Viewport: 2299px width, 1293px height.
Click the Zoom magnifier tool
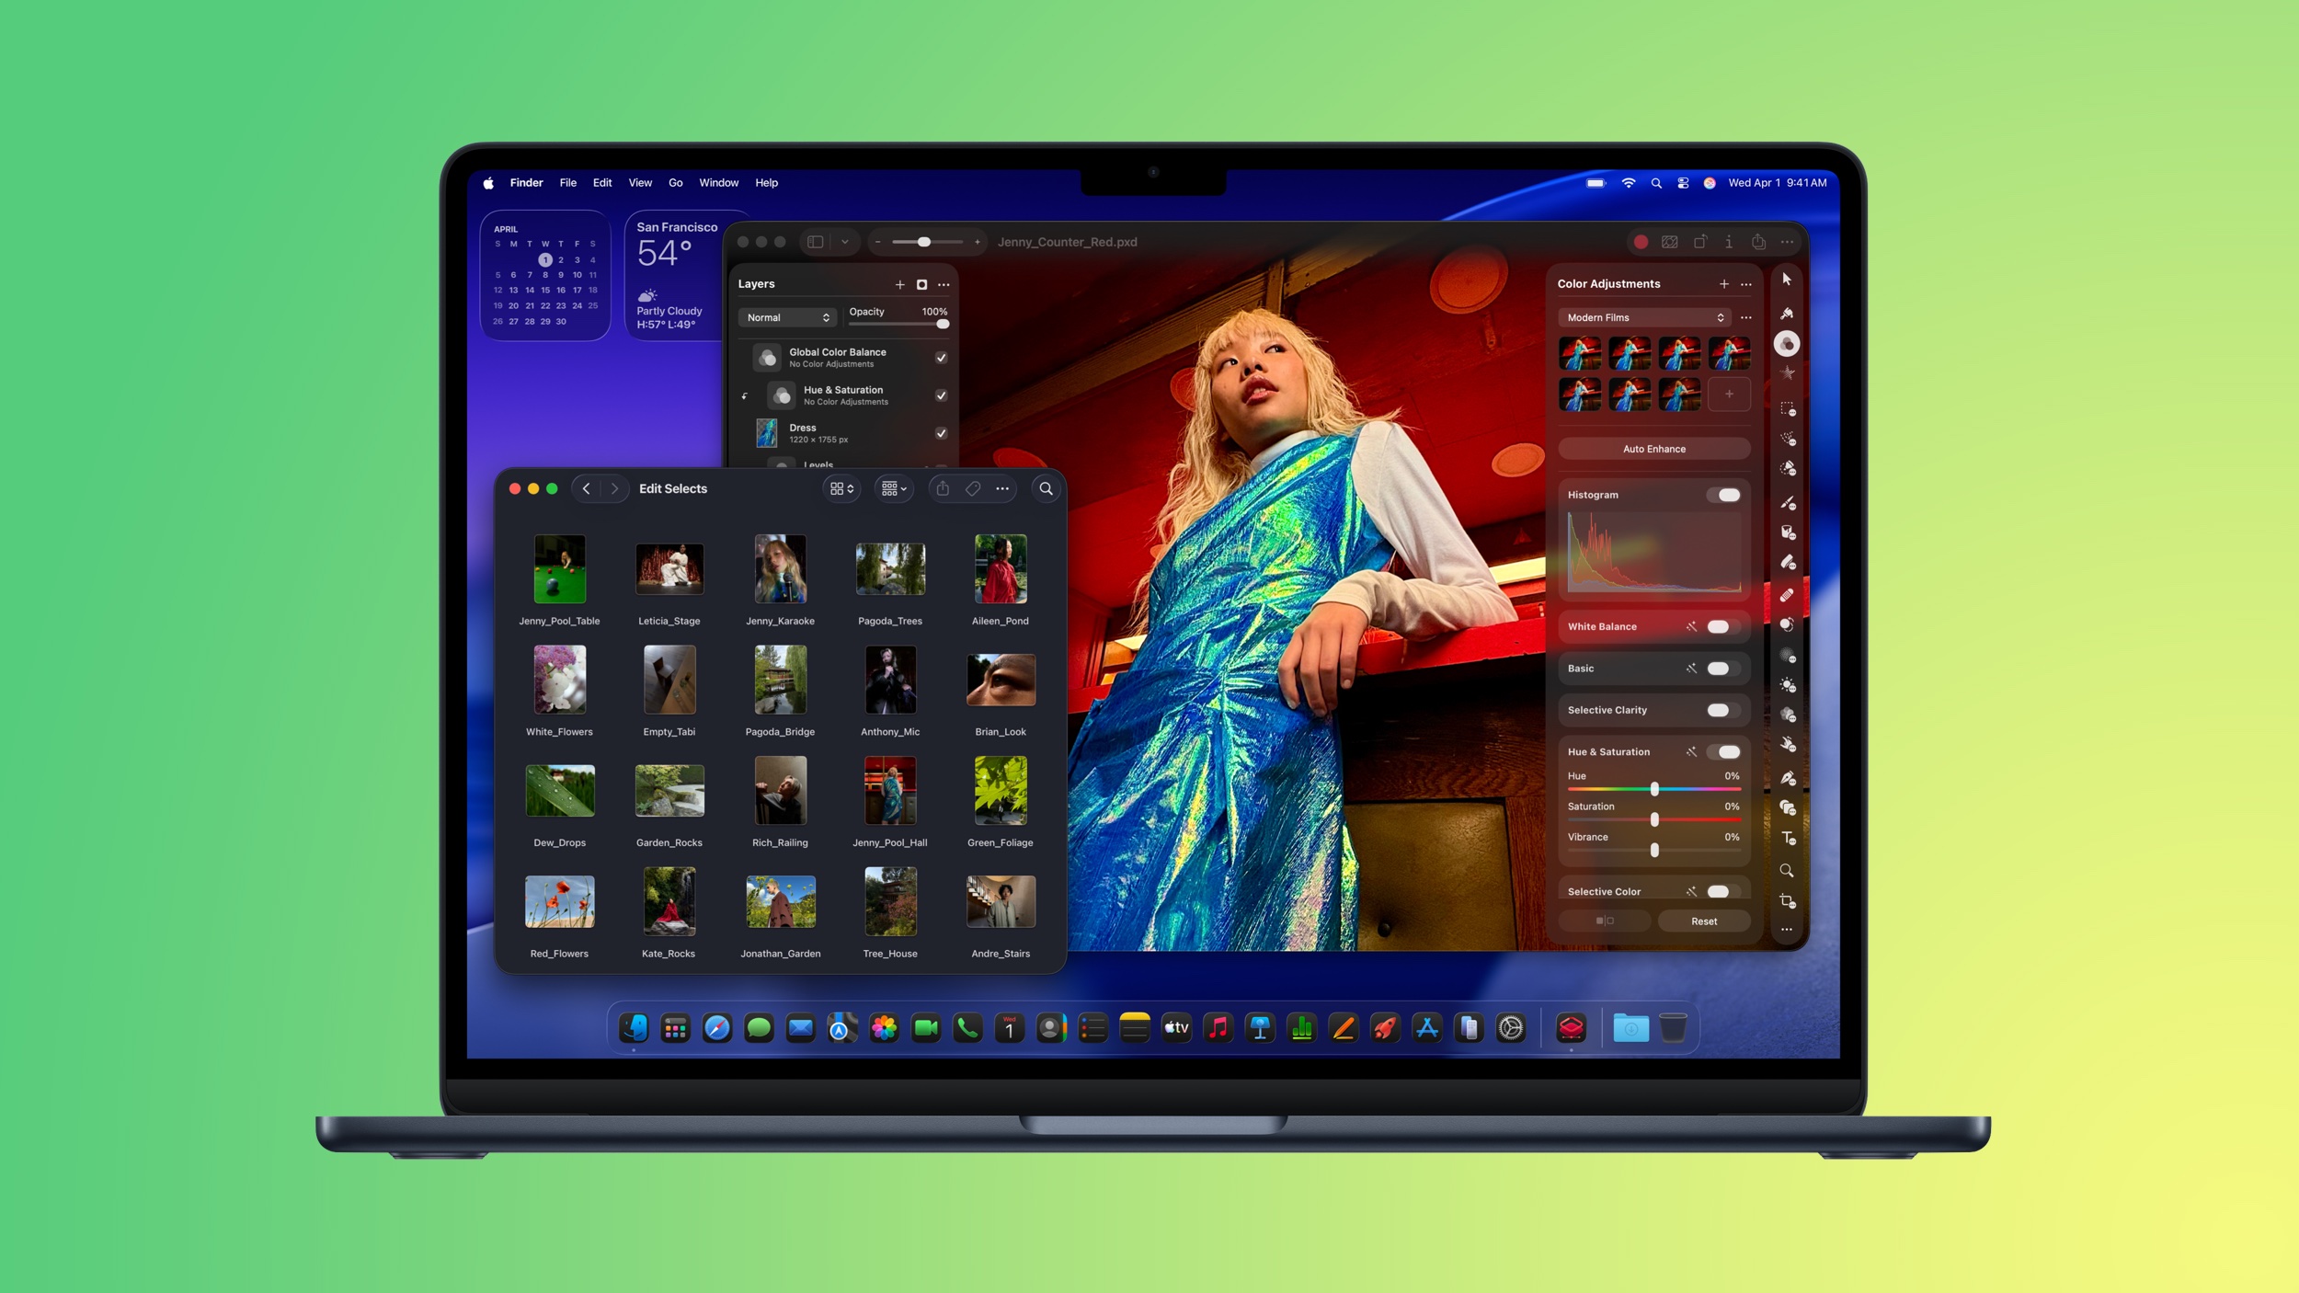pos(1787,870)
